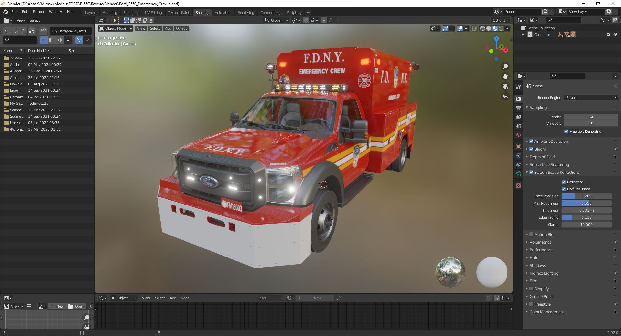The width and height of the screenshot is (621, 336).
Task: Open the Texture properties tab
Action: click(x=518, y=185)
